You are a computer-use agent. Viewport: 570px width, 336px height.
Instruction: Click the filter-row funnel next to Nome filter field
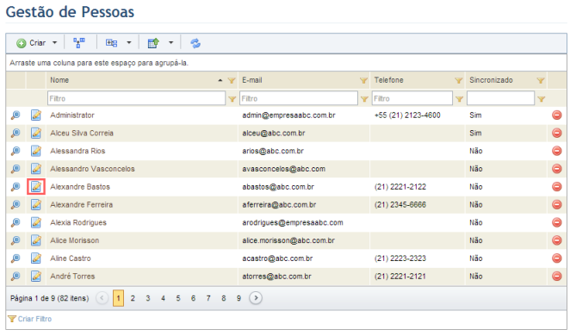[x=232, y=99]
